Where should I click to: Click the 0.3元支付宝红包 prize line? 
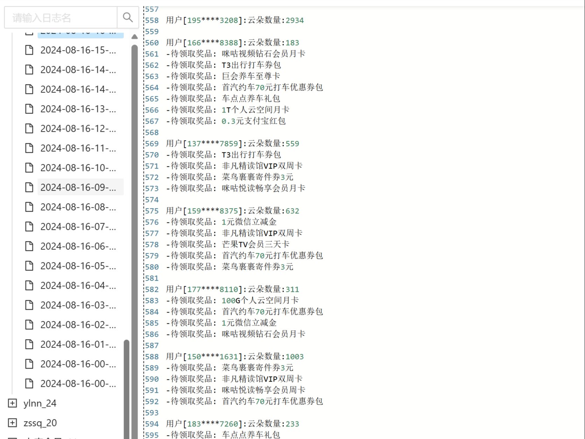point(226,121)
